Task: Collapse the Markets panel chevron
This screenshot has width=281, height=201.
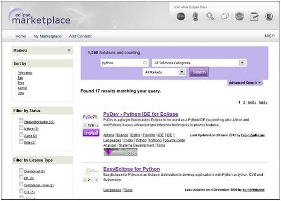Action: [69, 50]
